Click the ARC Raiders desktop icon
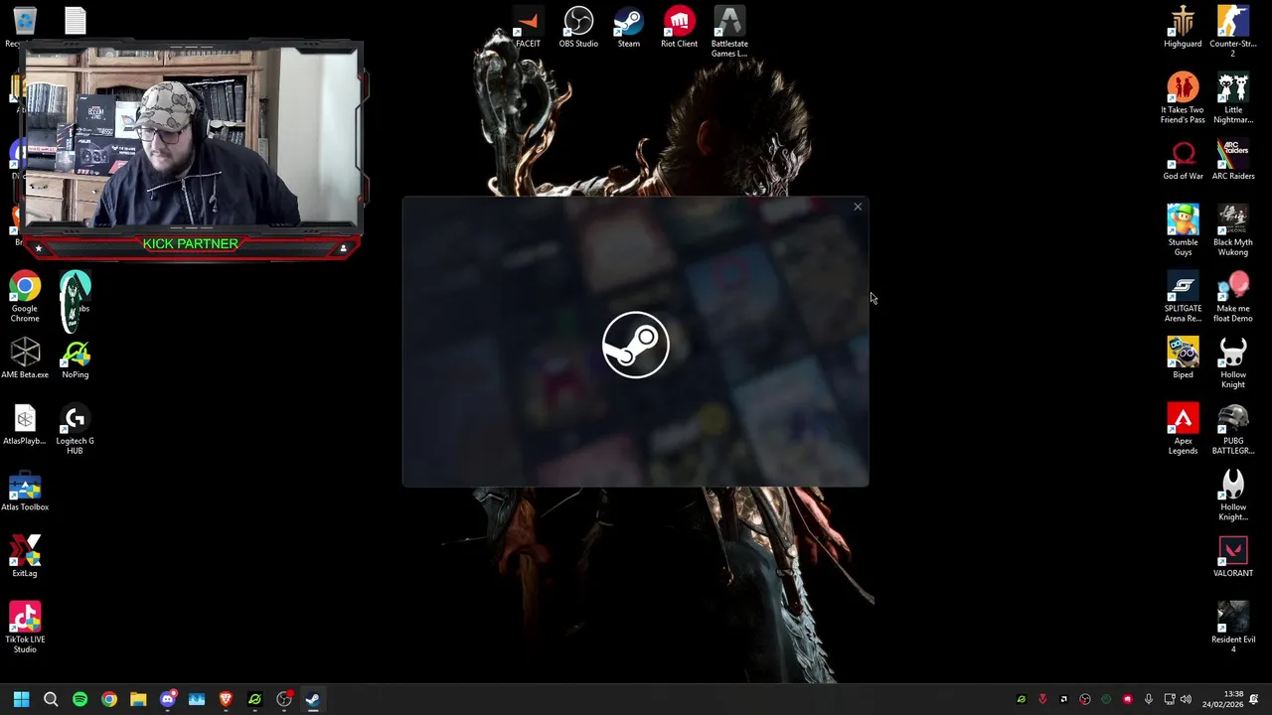Image resolution: width=1272 pixels, height=715 pixels. pos(1233,160)
